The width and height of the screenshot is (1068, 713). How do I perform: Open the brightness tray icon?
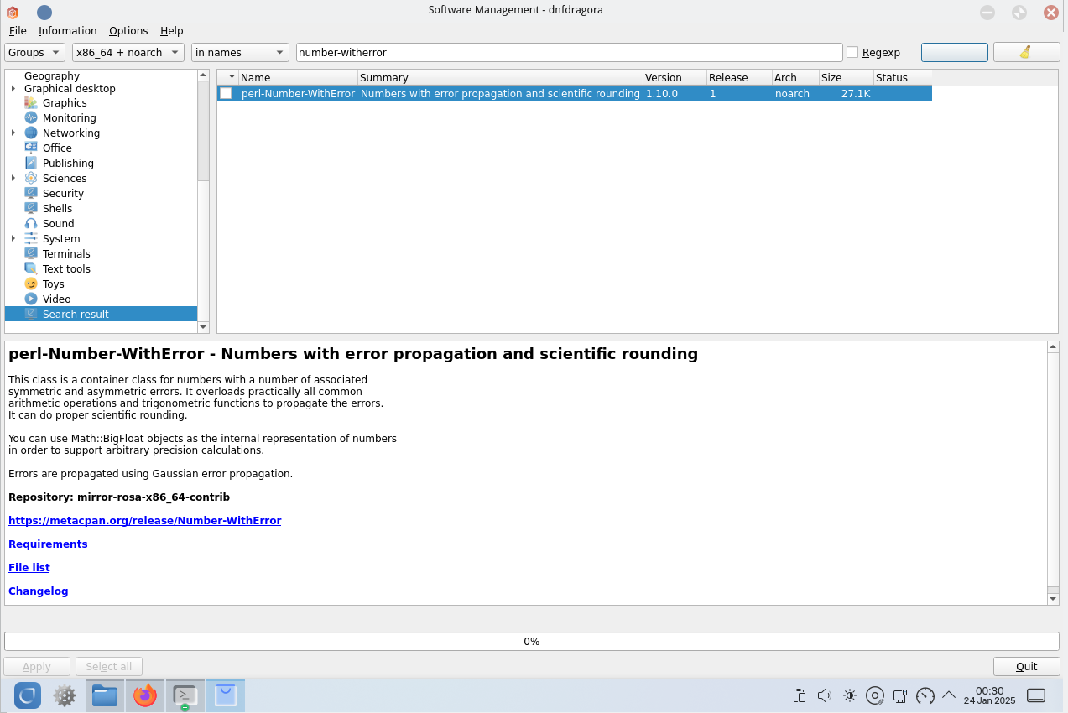(x=850, y=695)
